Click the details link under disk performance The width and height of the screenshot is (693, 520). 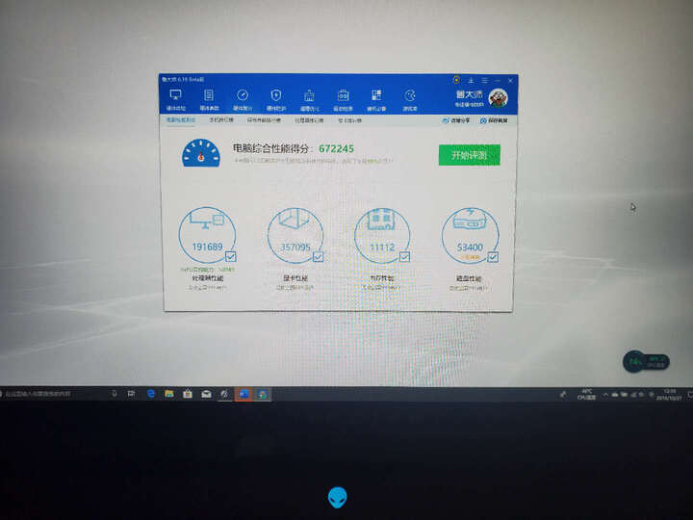[469, 288]
